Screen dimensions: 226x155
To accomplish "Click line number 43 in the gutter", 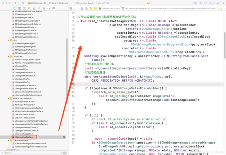I will (x=73, y=84).
